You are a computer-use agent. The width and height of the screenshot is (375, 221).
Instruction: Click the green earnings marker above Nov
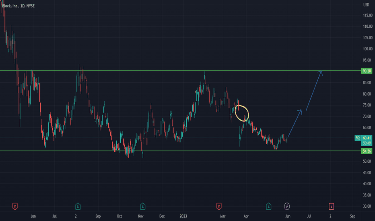click(142, 206)
